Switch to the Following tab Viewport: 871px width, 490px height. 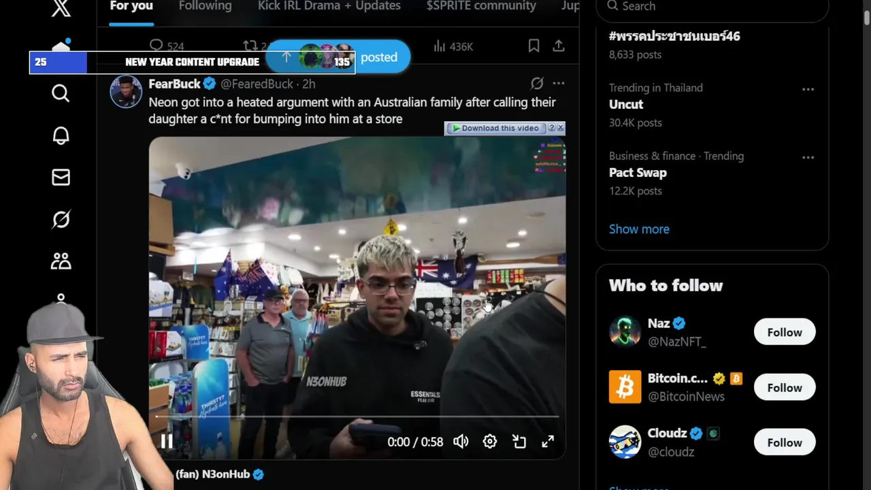coord(205,6)
